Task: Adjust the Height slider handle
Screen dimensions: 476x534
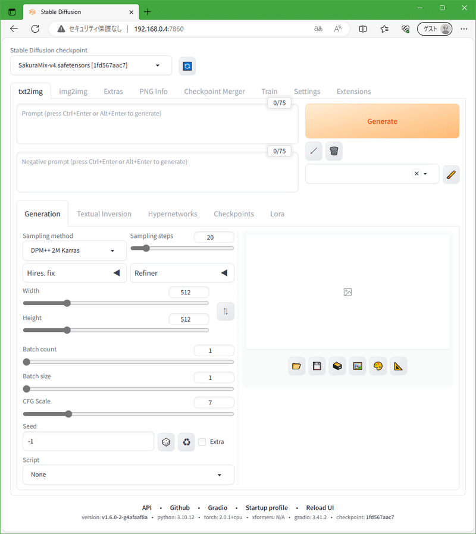Action: (x=67, y=330)
